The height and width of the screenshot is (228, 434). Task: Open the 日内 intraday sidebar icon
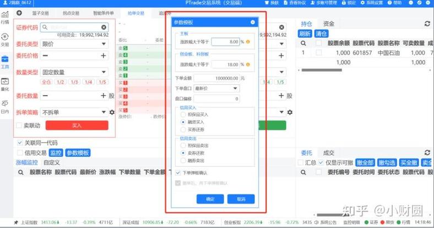click(x=5, y=107)
